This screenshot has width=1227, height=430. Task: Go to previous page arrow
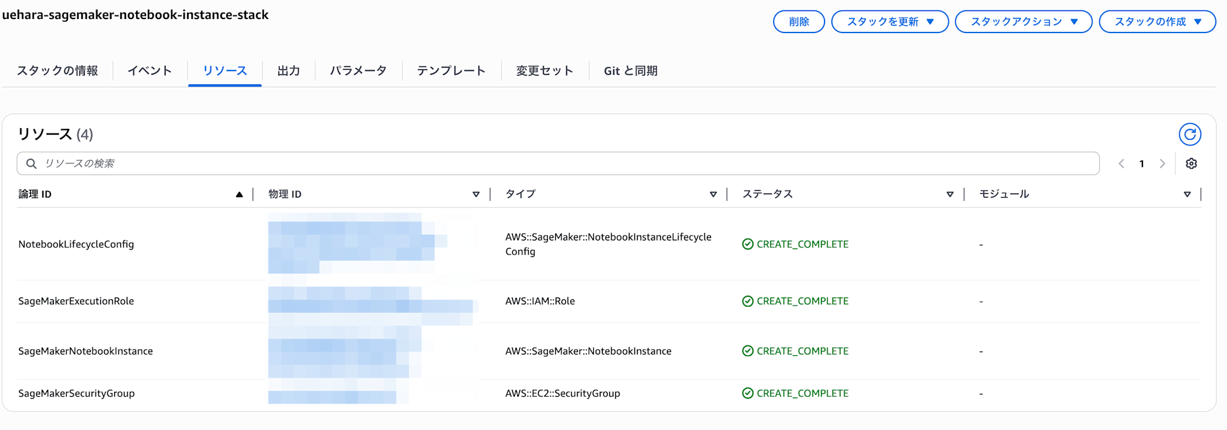(x=1121, y=164)
